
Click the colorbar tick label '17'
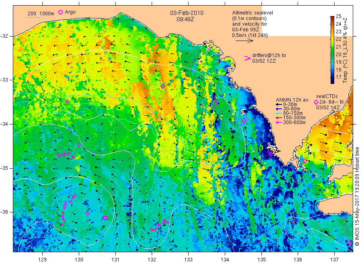coord(338,77)
